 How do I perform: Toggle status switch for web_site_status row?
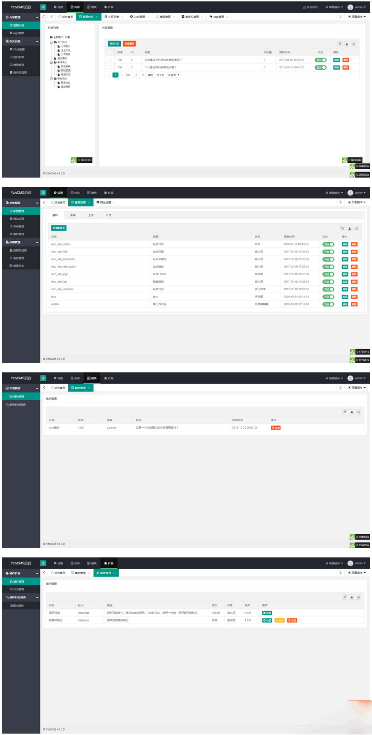(328, 244)
